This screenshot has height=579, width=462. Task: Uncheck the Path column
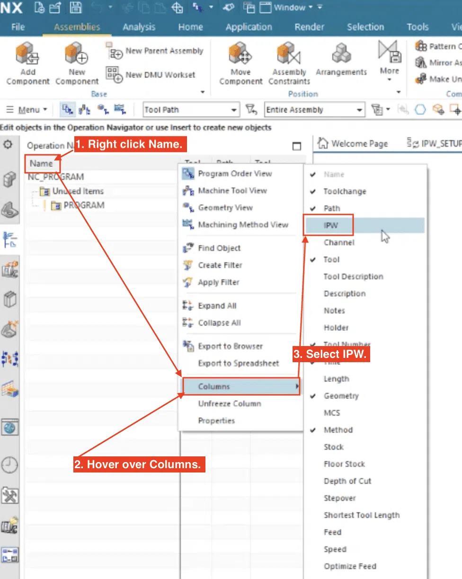tap(364, 208)
